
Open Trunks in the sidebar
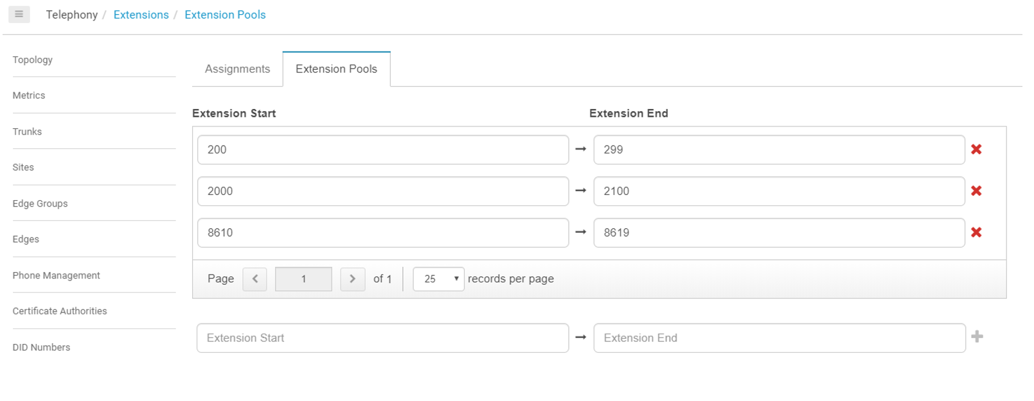(27, 132)
